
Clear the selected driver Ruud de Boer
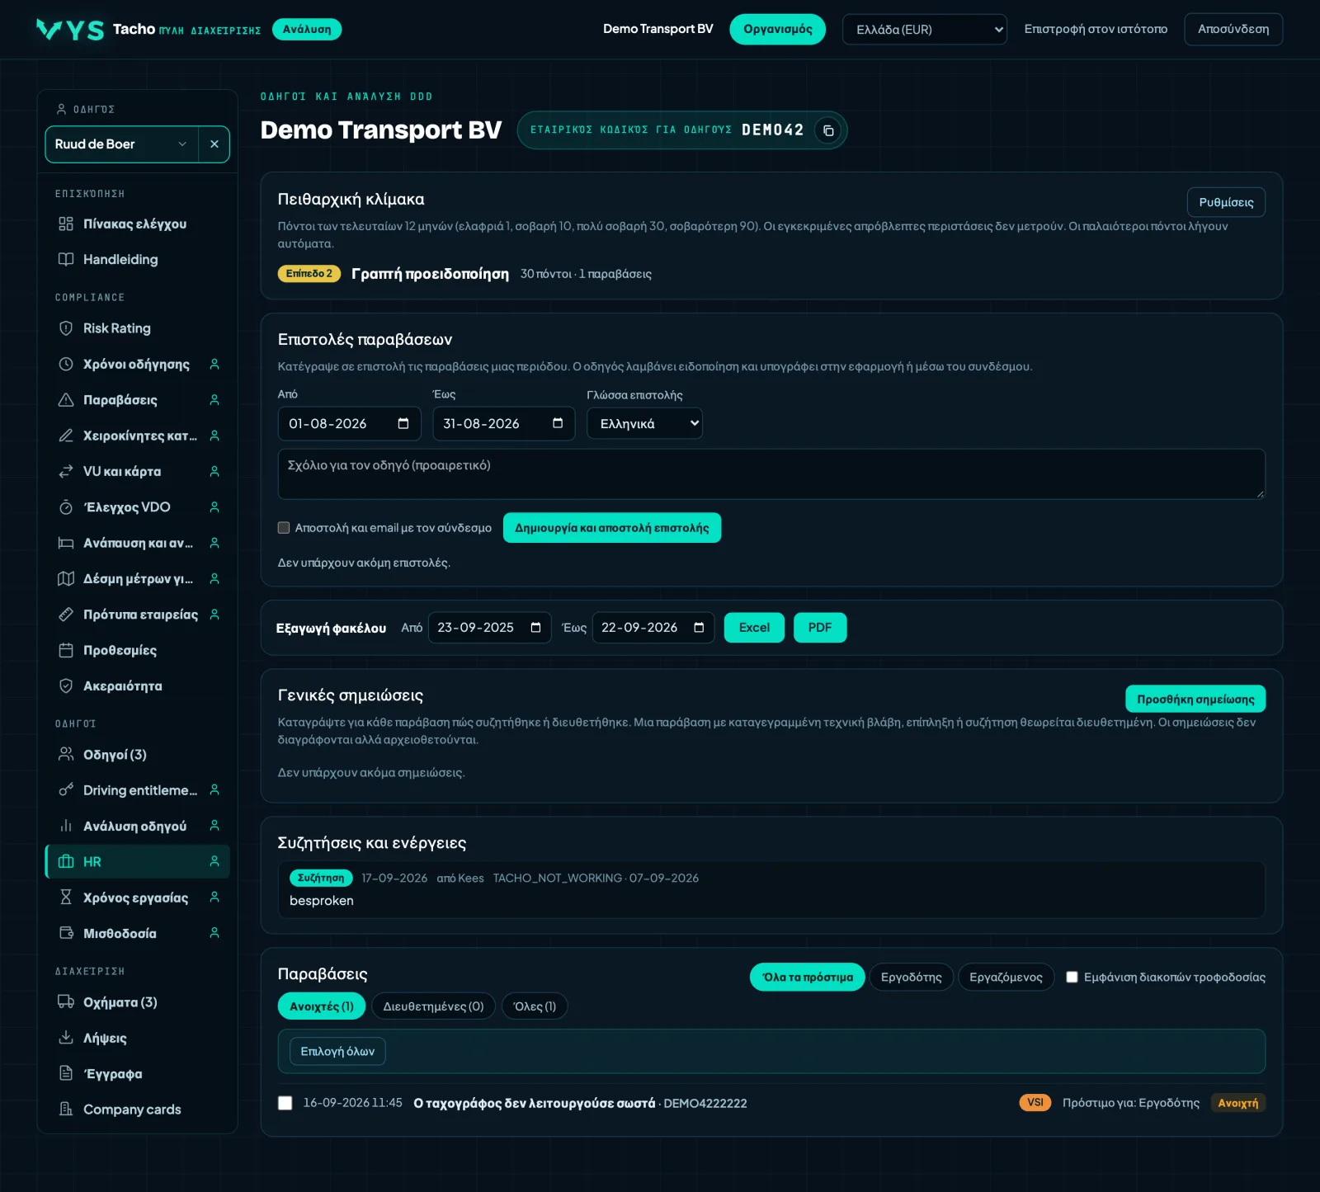pos(214,144)
